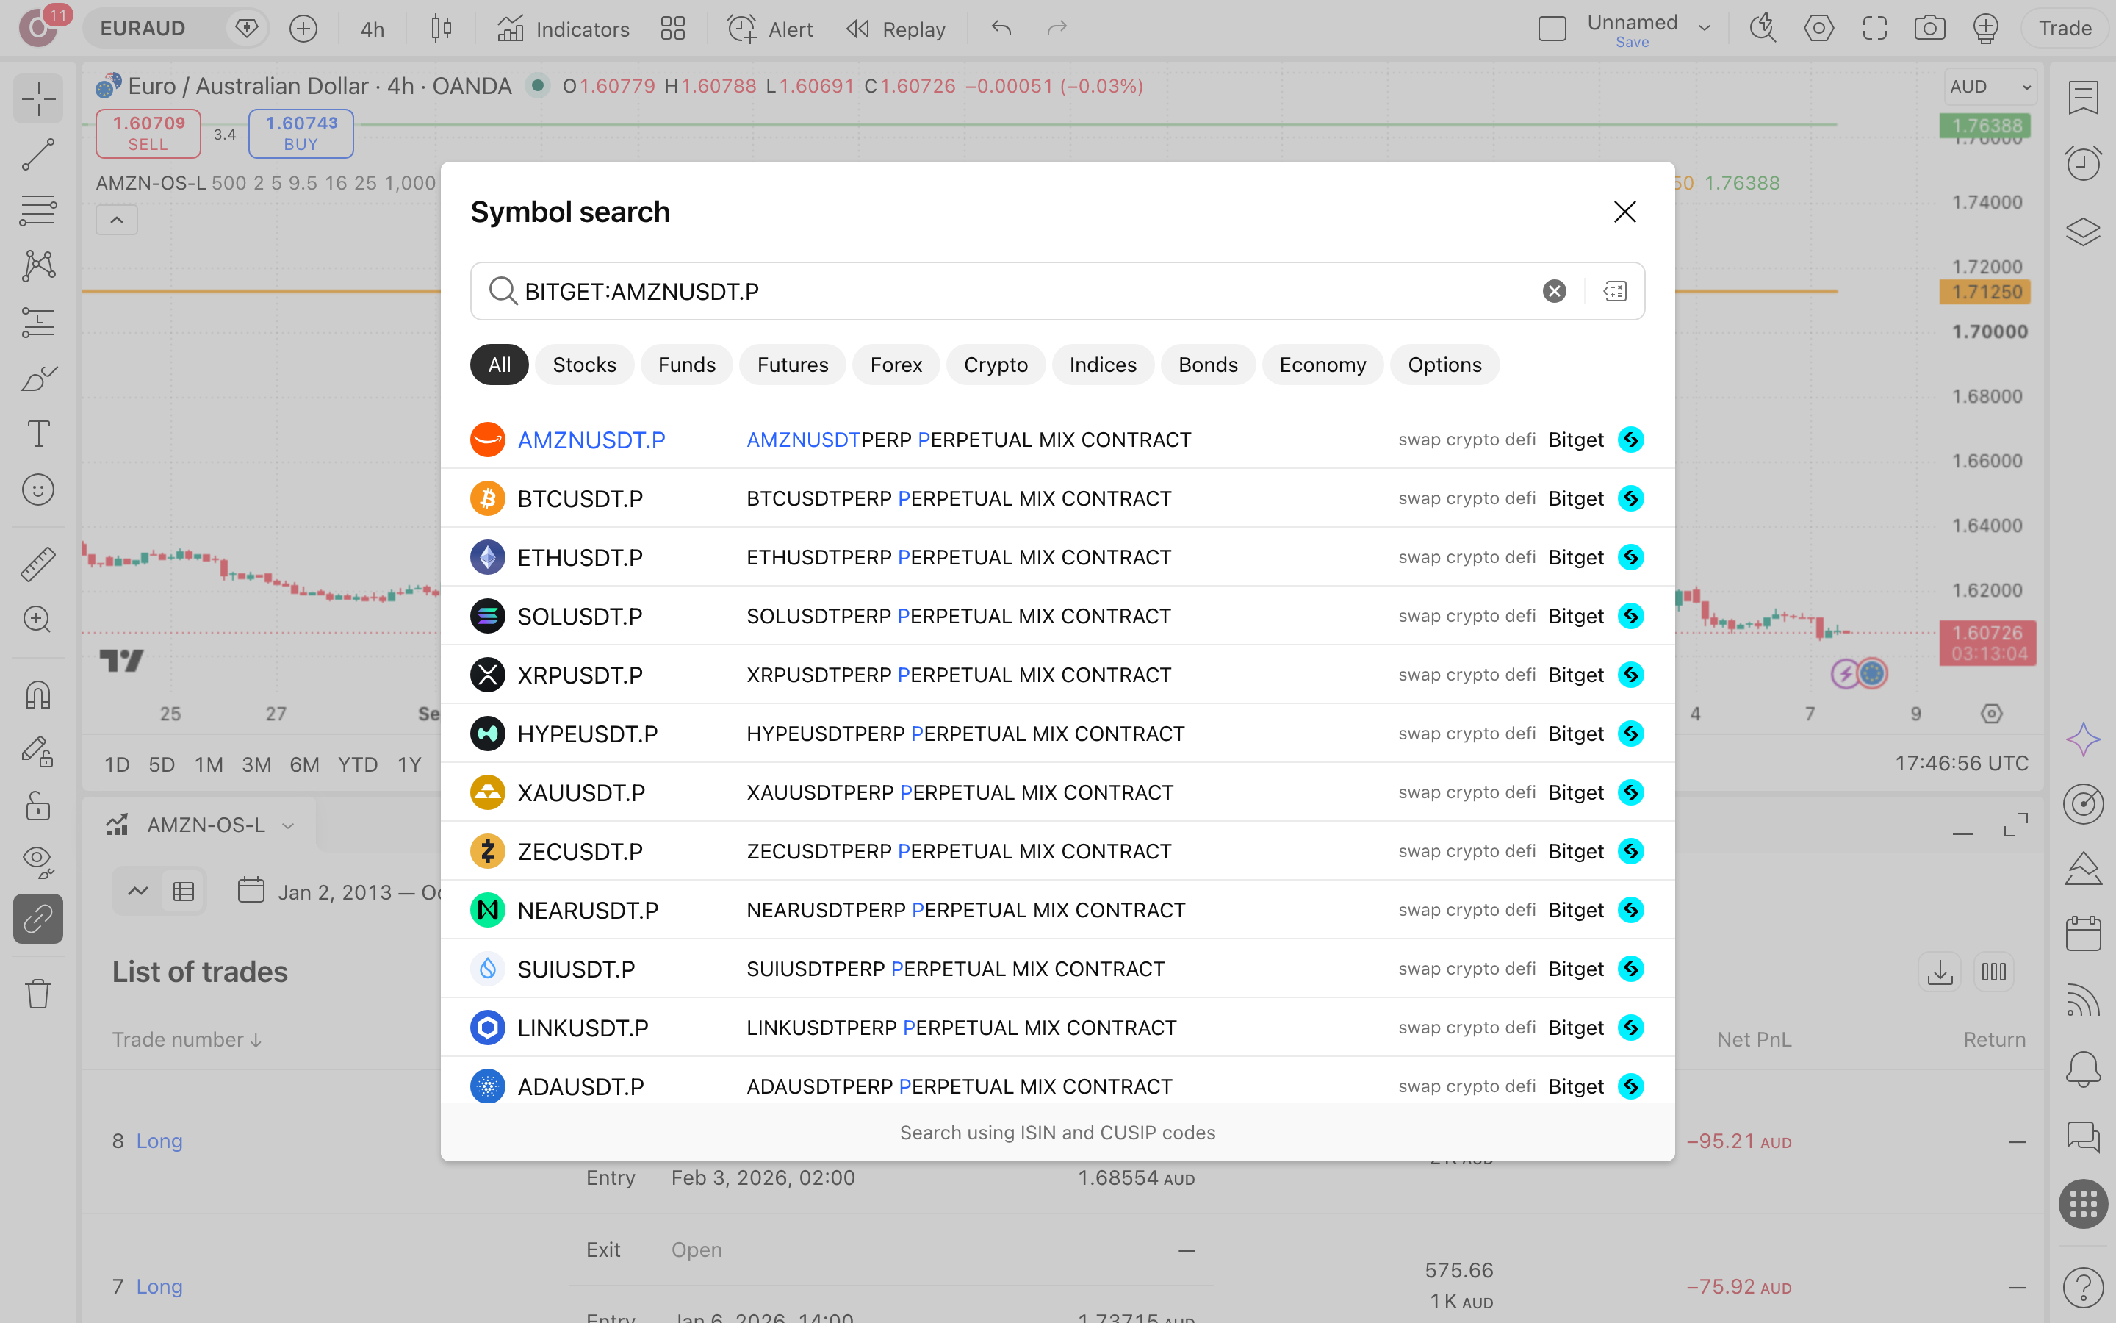Select the All filter pill

(500, 365)
